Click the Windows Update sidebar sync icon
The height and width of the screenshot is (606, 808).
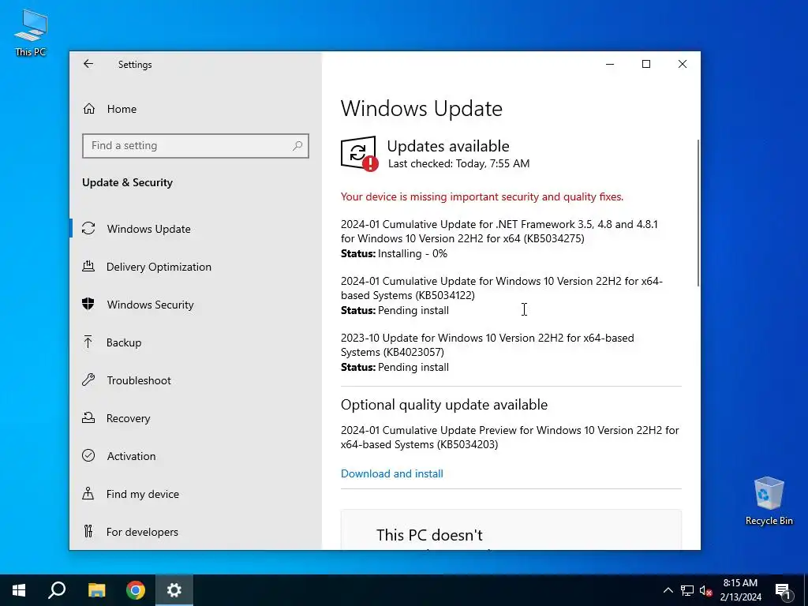click(x=88, y=228)
